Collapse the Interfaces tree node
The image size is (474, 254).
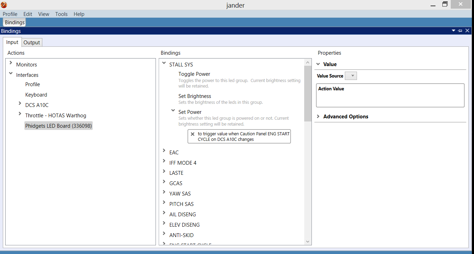(11, 73)
